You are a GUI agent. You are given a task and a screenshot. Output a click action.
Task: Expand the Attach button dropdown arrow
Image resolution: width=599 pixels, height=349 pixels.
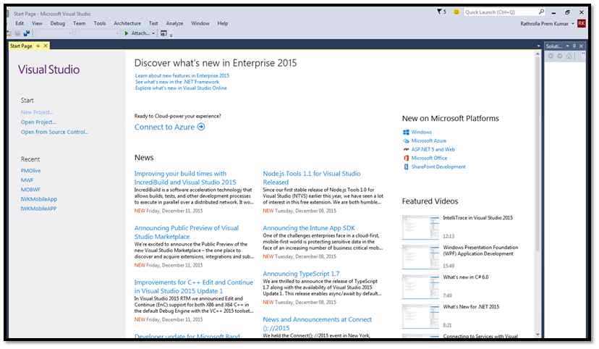coord(154,33)
